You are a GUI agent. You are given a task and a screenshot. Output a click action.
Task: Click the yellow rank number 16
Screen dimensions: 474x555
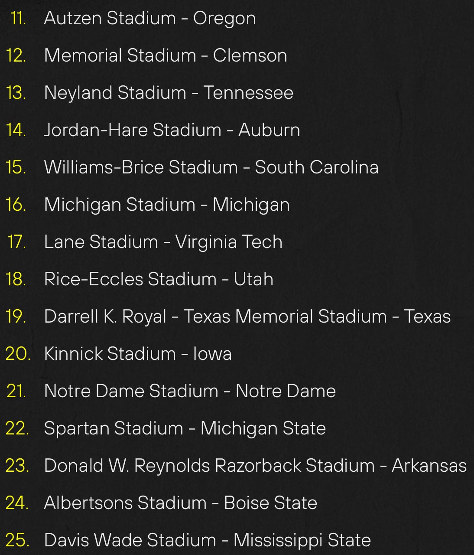pos(16,205)
